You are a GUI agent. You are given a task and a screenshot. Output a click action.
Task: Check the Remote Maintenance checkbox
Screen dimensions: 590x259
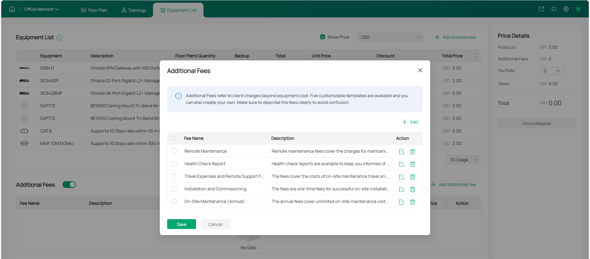(x=174, y=151)
